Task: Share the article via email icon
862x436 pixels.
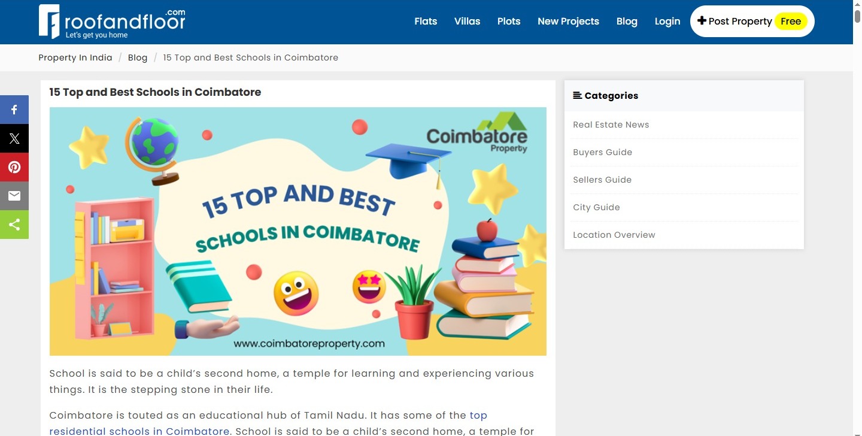Action: click(x=14, y=196)
